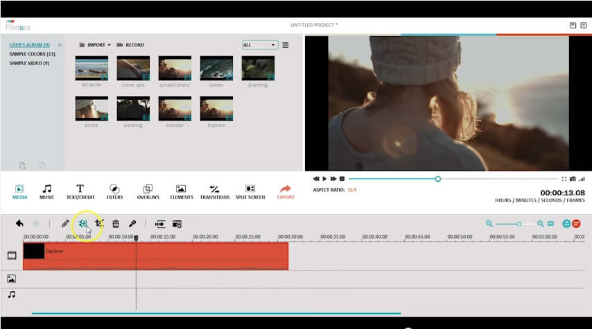Image resolution: width=592 pixels, height=329 pixels.
Task: Select the walking clip thumbnail
Action: (x=133, y=108)
